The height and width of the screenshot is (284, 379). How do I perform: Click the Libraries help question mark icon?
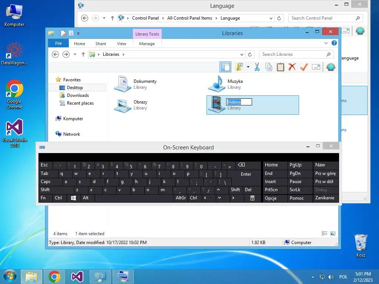pyautogui.click(x=334, y=43)
